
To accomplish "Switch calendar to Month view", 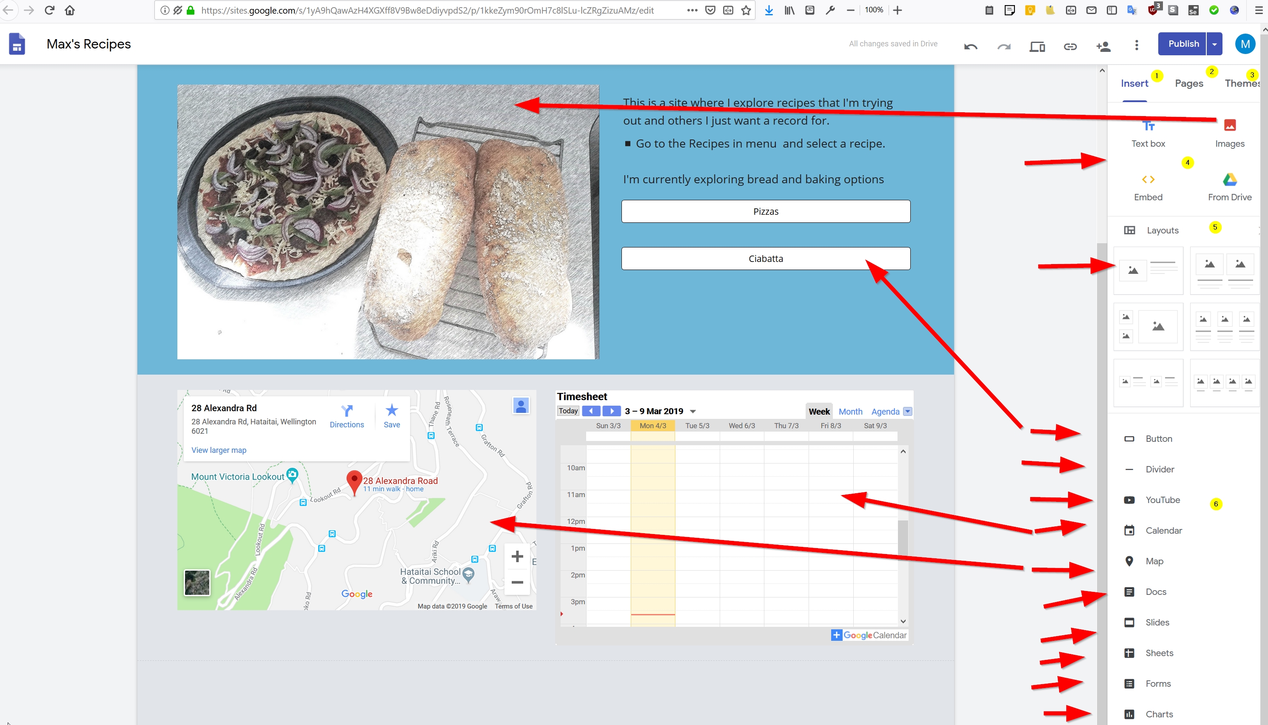I will pyautogui.click(x=850, y=411).
